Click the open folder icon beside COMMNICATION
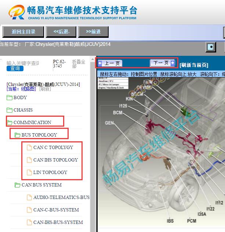Viewport: 225px width, 232px height. pyautogui.click(x=10, y=123)
